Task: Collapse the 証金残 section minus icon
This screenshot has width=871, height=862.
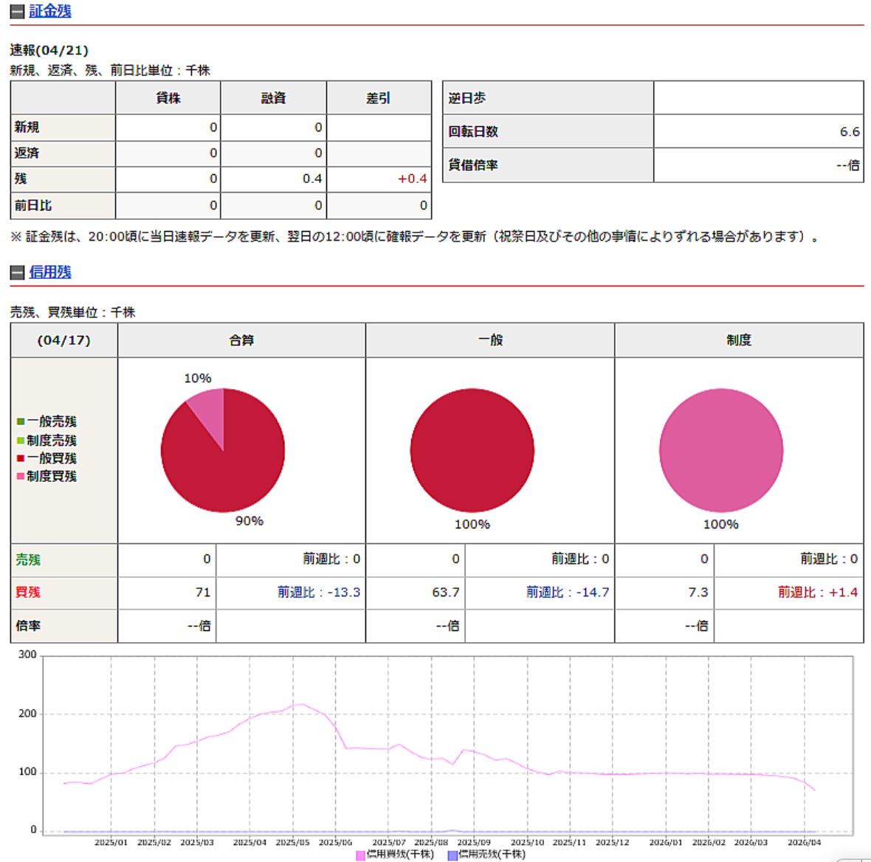Action: pyautogui.click(x=17, y=11)
